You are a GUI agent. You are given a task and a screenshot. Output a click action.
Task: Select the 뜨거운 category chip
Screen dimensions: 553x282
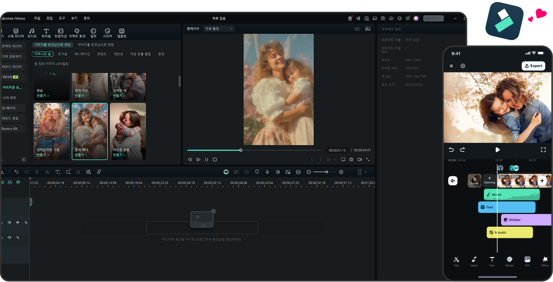point(62,54)
